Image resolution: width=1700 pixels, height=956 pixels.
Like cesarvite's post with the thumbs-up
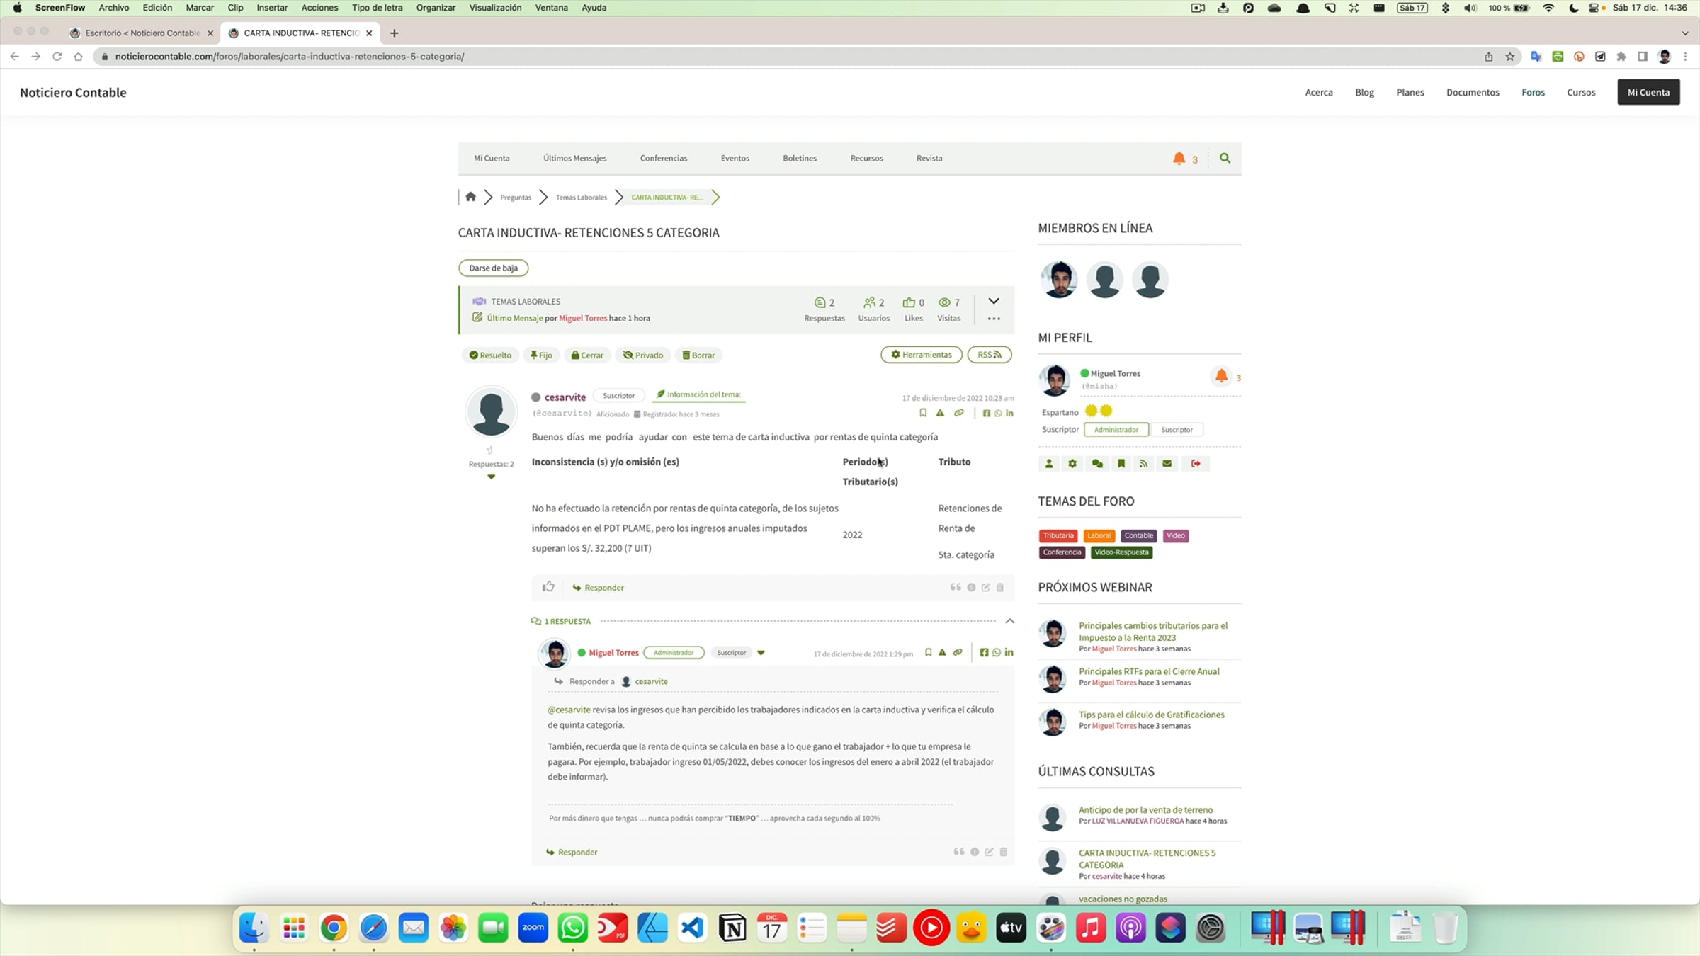[548, 587]
